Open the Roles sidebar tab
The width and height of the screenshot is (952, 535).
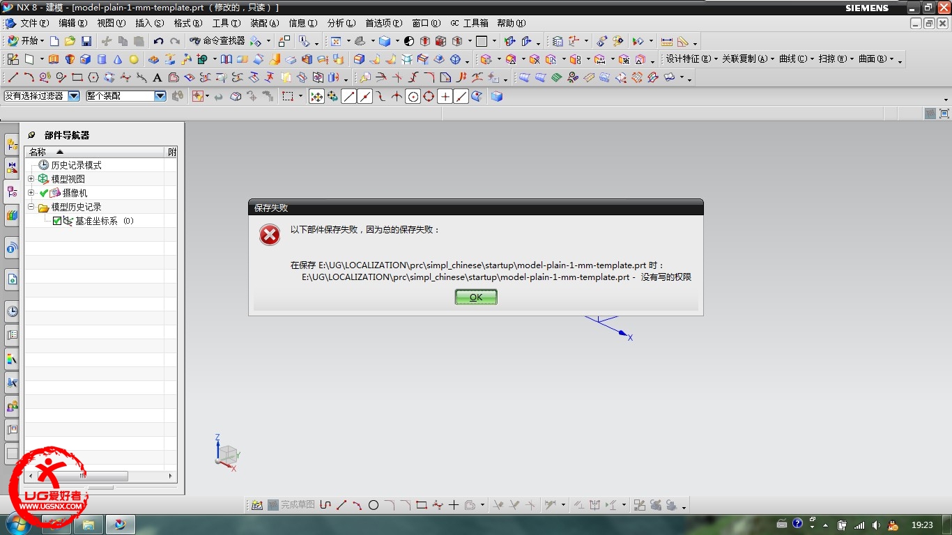tap(12, 405)
